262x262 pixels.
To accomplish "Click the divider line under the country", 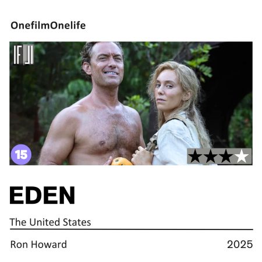I will [x=132, y=229].
